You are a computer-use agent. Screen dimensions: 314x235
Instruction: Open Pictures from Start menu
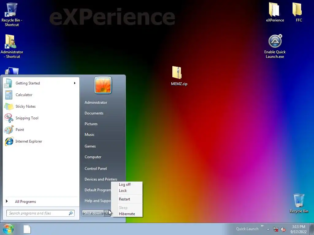pyautogui.click(x=91, y=124)
